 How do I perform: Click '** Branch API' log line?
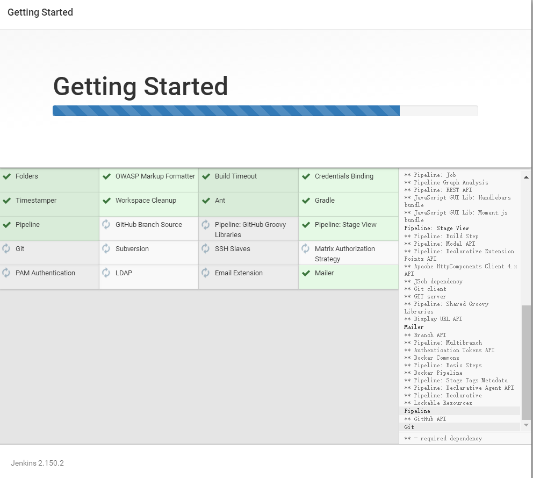[x=425, y=335]
